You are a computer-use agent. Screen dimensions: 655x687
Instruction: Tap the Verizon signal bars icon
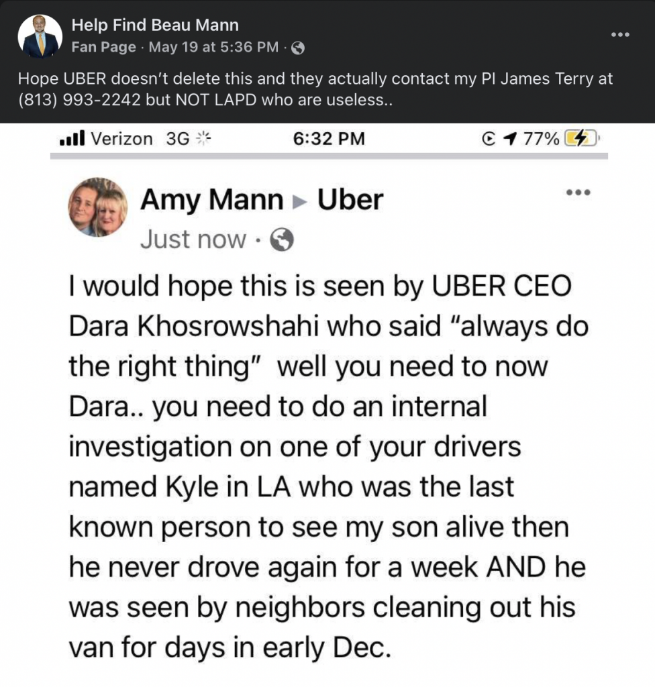pyautogui.click(x=70, y=139)
